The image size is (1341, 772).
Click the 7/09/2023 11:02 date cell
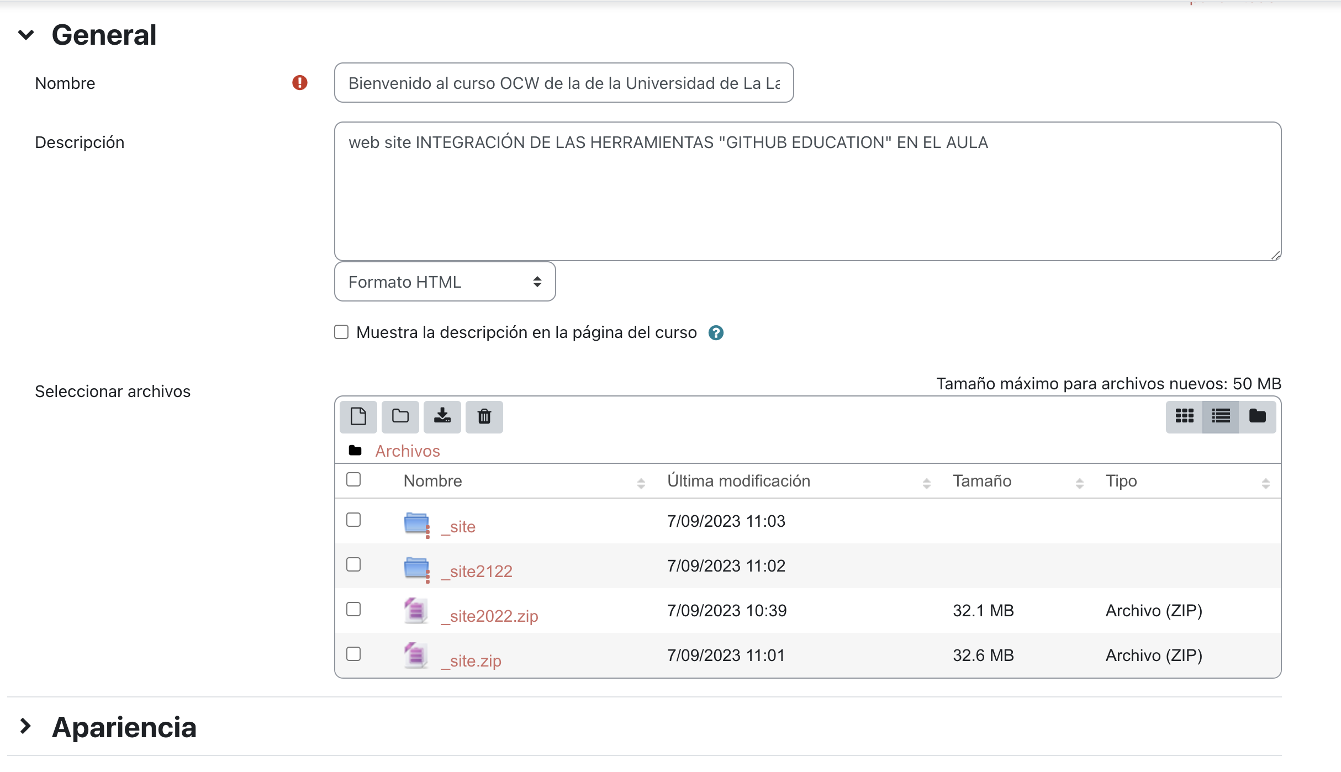pyautogui.click(x=726, y=566)
